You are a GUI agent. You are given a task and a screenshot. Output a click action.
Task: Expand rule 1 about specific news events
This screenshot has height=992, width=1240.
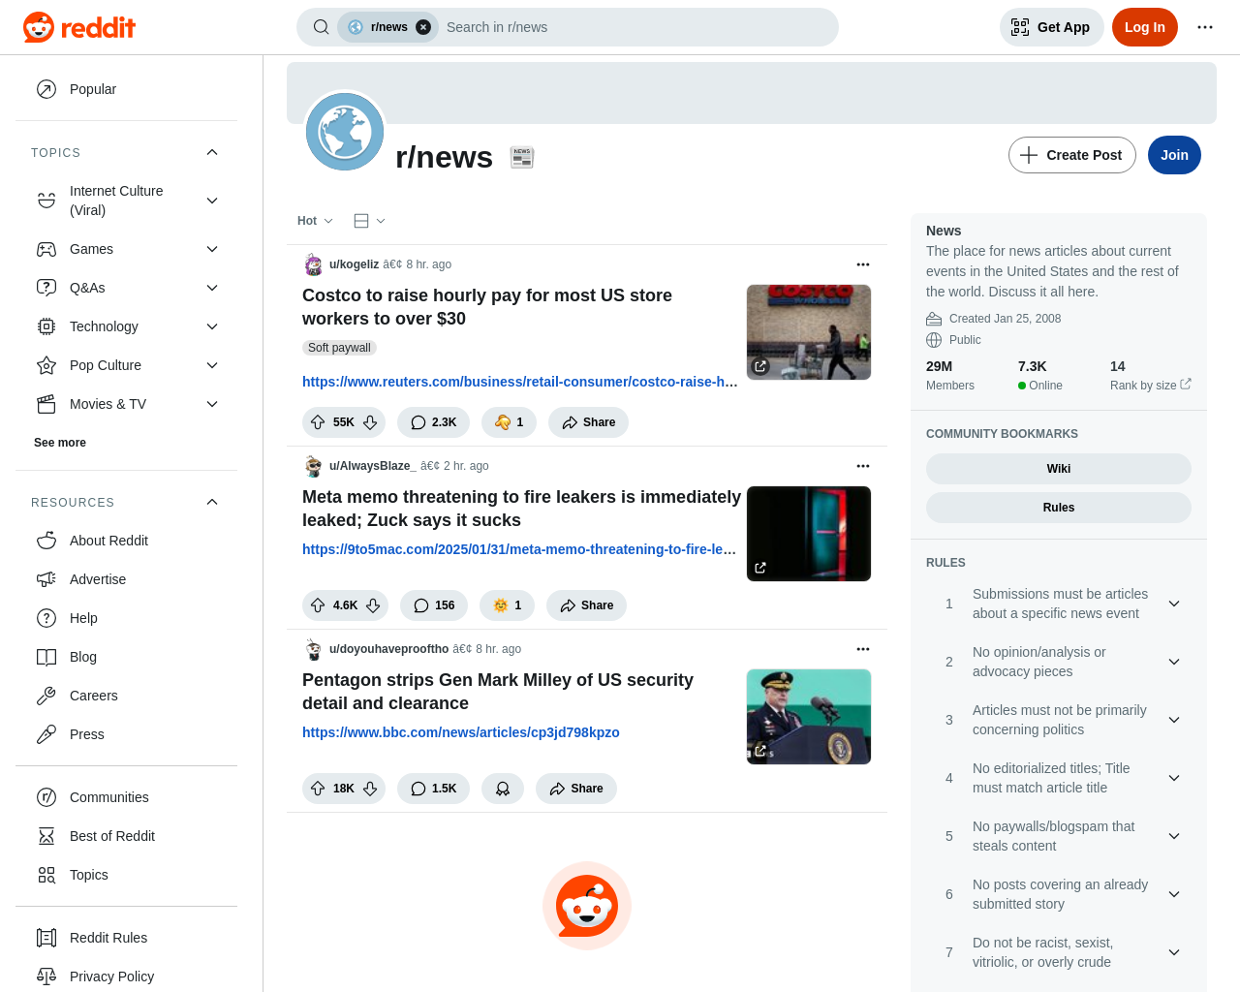pos(1174,604)
